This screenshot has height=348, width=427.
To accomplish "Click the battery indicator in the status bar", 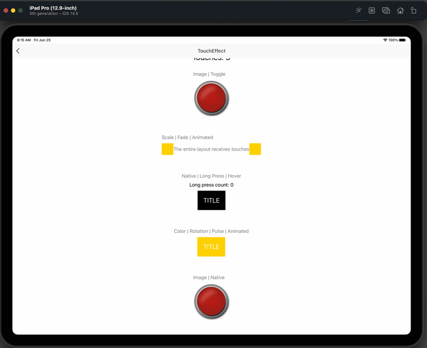I will pyautogui.click(x=402, y=40).
